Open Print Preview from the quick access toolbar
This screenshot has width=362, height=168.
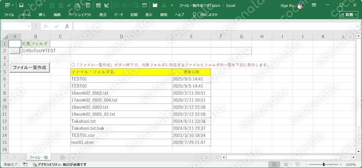78,5
